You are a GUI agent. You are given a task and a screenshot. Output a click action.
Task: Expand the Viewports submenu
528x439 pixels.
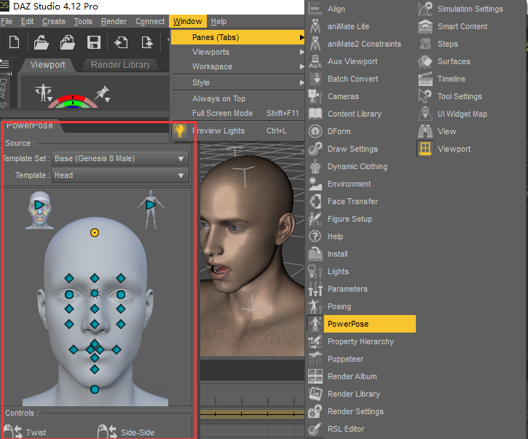(x=237, y=52)
